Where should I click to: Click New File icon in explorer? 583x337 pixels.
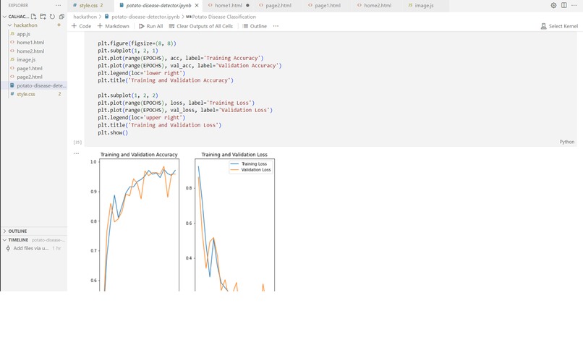[34, 17]
